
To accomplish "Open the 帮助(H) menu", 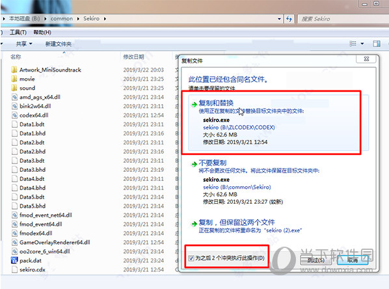I will click(x=42, y=33).
